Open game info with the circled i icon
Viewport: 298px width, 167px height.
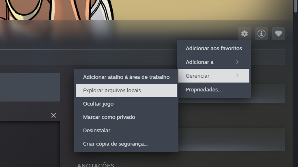262,34
